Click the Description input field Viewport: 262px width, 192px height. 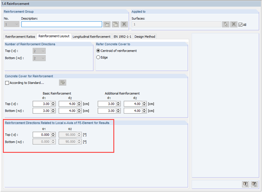[x=62, y=24]
